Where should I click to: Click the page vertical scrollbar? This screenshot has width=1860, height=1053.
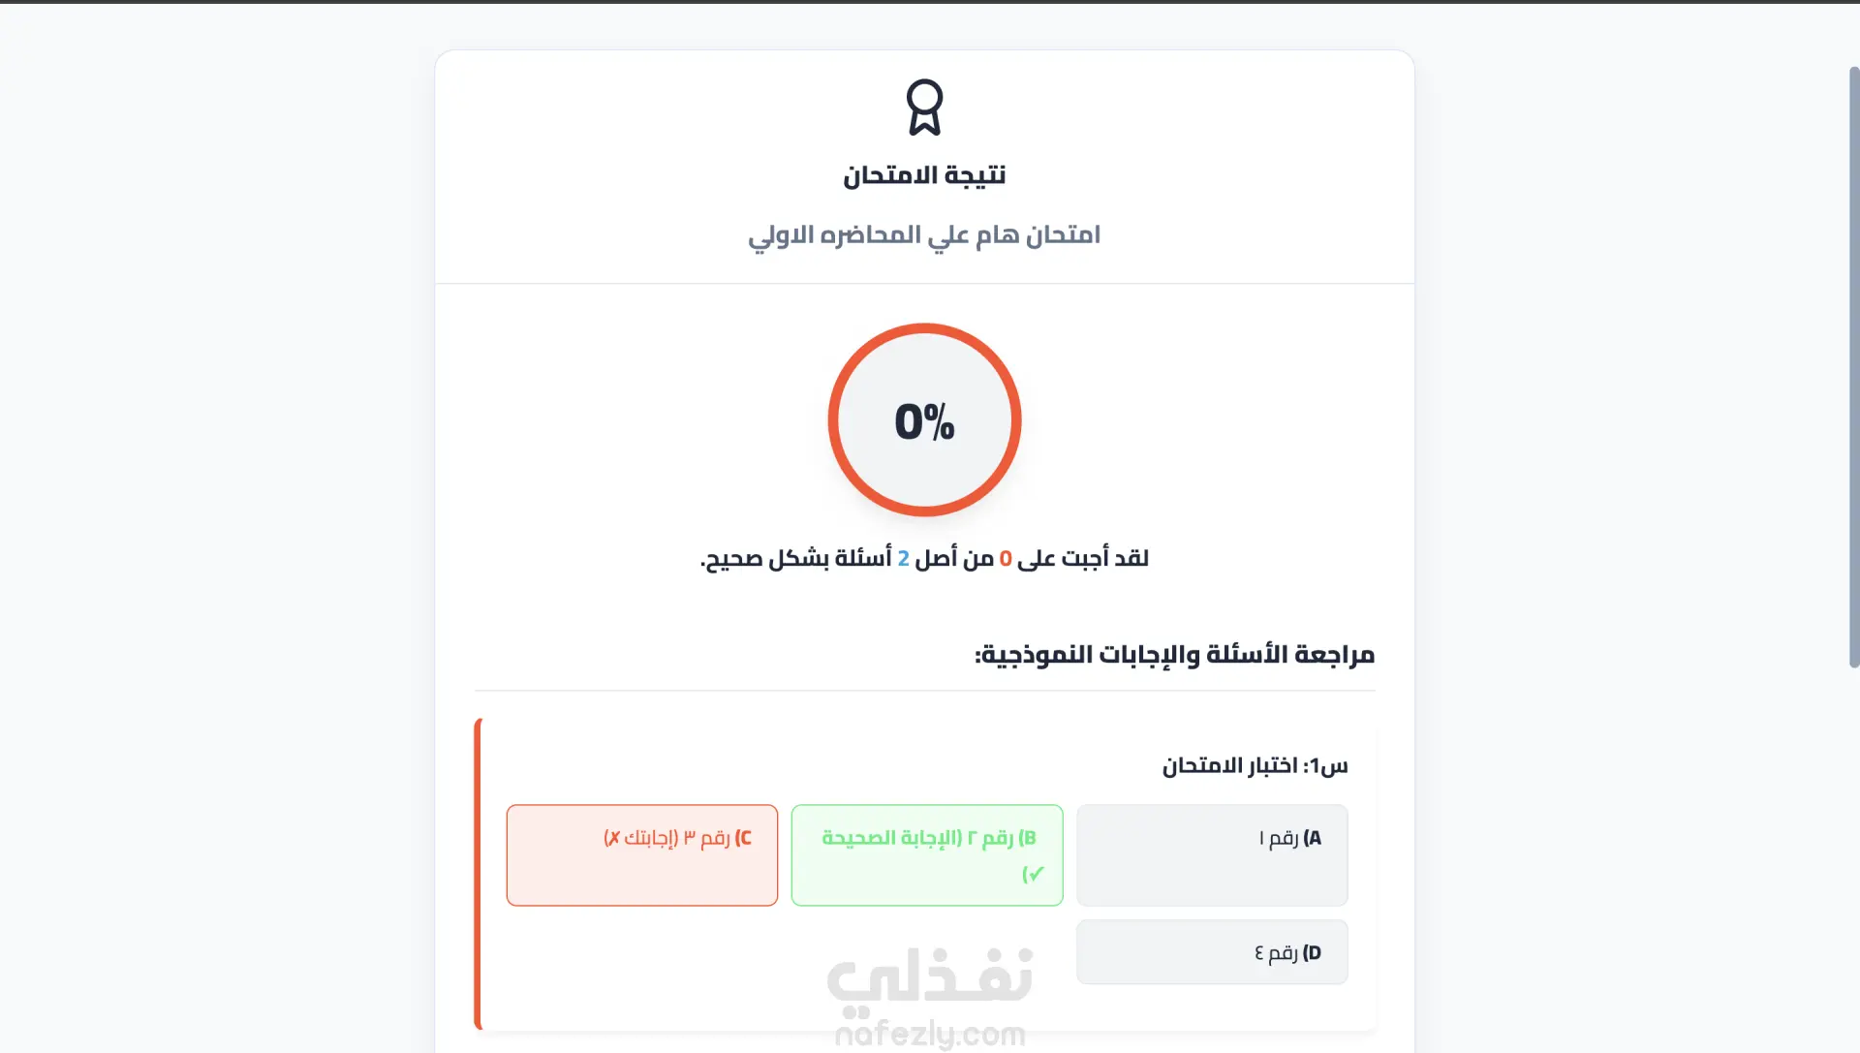pos(1854,366)
